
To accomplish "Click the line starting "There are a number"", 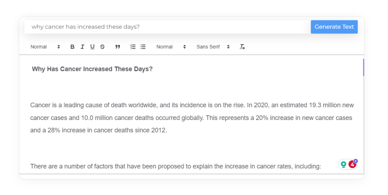I will click(175, 166).
